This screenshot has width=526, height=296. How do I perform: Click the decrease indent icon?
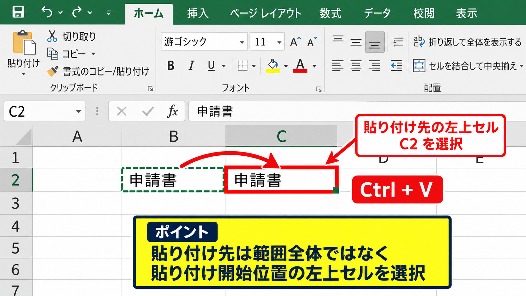pyautogui.click(x=396, y=66)
